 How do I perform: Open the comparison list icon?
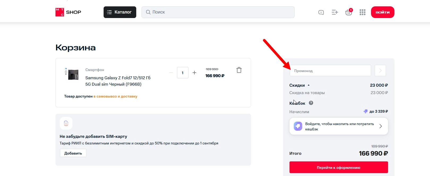335,12
